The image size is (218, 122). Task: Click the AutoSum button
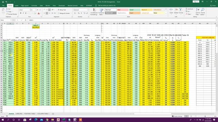point(189,9)
